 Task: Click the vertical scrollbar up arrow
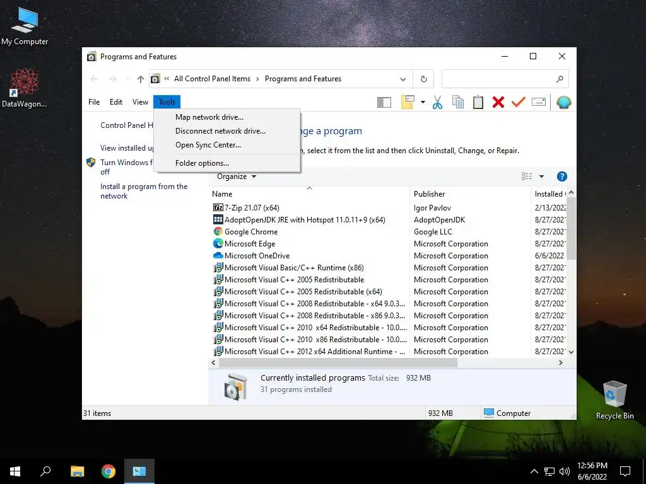coord(571,193)
